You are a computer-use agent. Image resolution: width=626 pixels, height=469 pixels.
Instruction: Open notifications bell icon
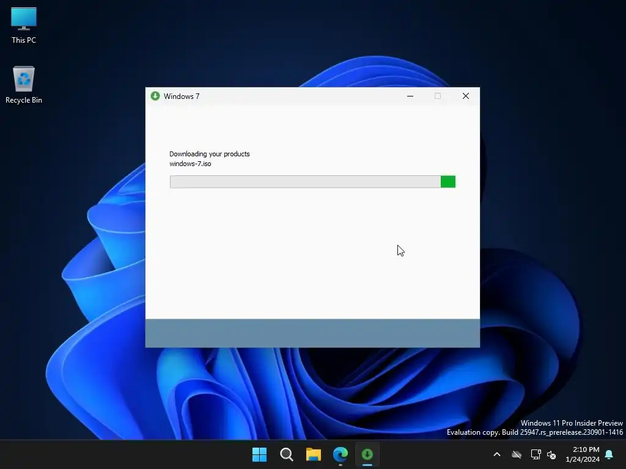(x=609, y=454)
